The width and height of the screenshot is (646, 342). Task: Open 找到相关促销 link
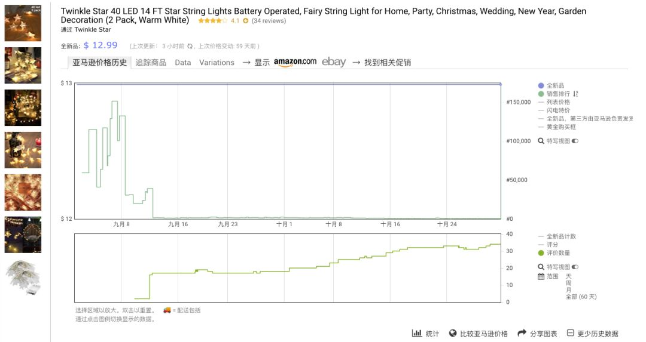pyautogui.click(x=387, y=63)
